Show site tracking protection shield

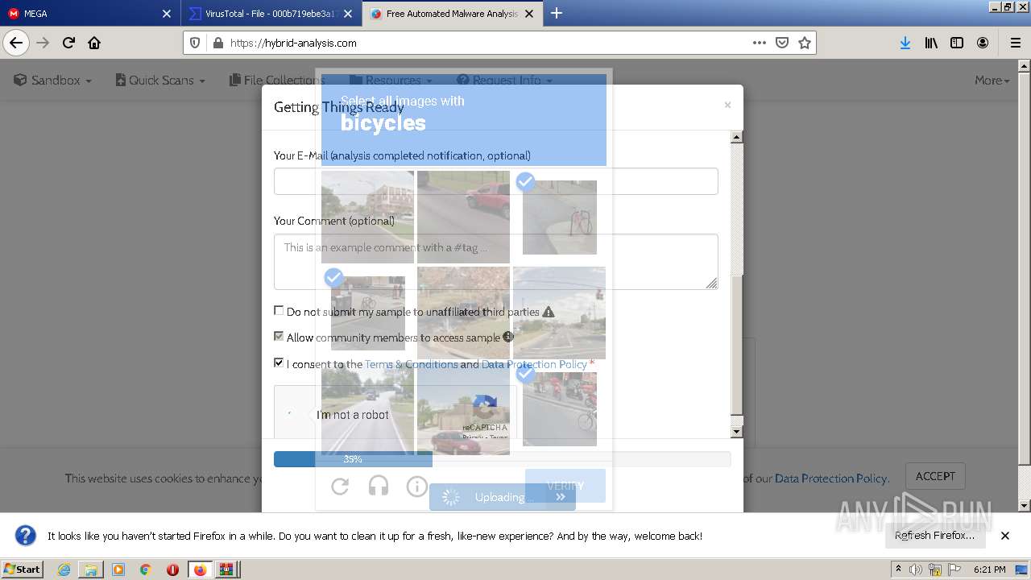(x=195, y=43)
